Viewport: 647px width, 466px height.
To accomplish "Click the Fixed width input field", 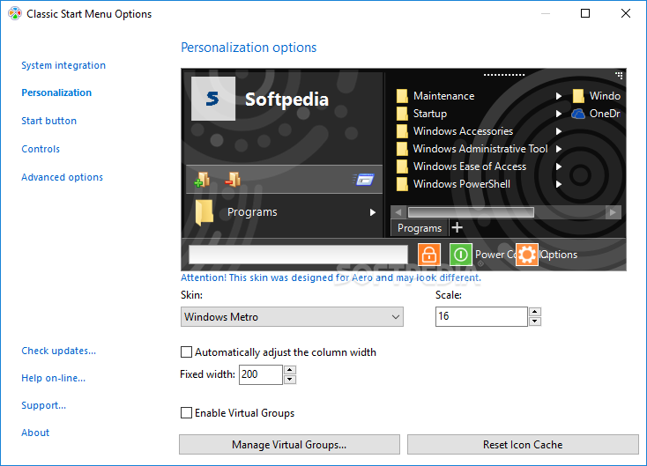I will pyautogui.click(x=261, y=374).
